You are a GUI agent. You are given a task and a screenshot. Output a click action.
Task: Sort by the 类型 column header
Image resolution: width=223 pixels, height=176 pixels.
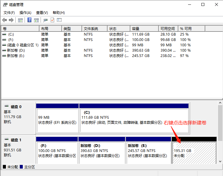pos(72,29)
